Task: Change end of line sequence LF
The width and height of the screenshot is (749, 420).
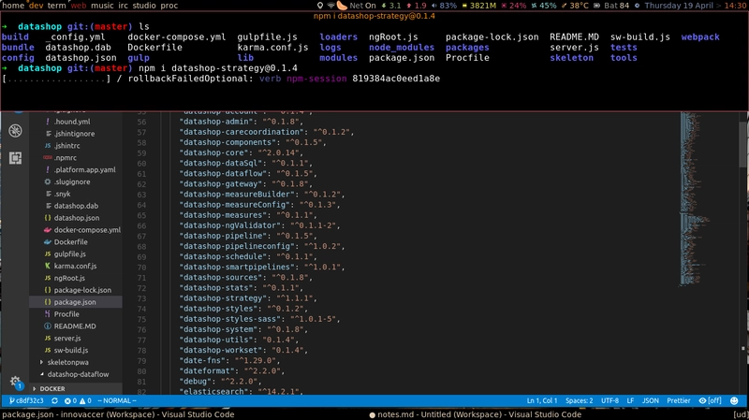Action: [x=630, y=401]
